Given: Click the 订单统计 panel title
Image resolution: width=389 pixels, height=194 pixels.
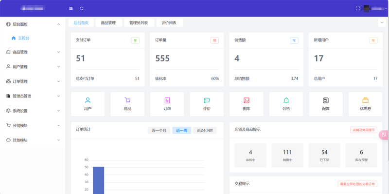Looking at the screenshot, I should (x=83, y=129).
